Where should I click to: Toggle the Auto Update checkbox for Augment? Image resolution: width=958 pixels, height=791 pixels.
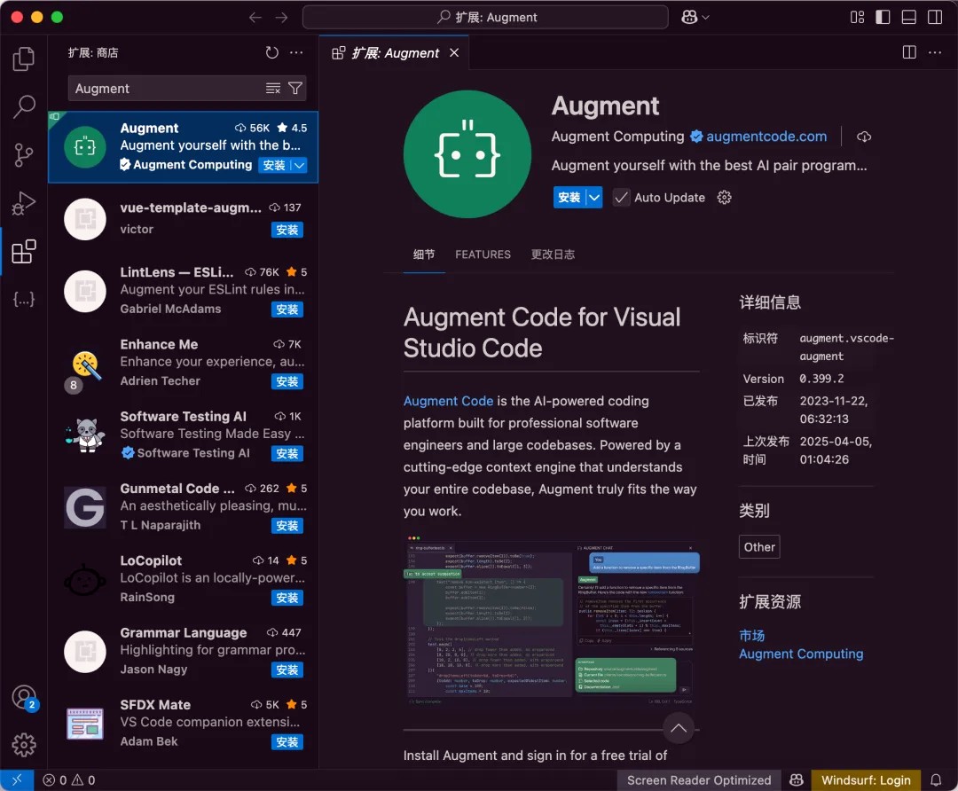pyautogui.click(x=622, y=197)
